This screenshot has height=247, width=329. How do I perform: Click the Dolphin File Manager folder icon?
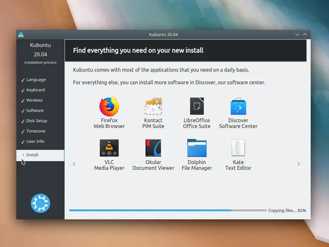click(x=197, y=148)
